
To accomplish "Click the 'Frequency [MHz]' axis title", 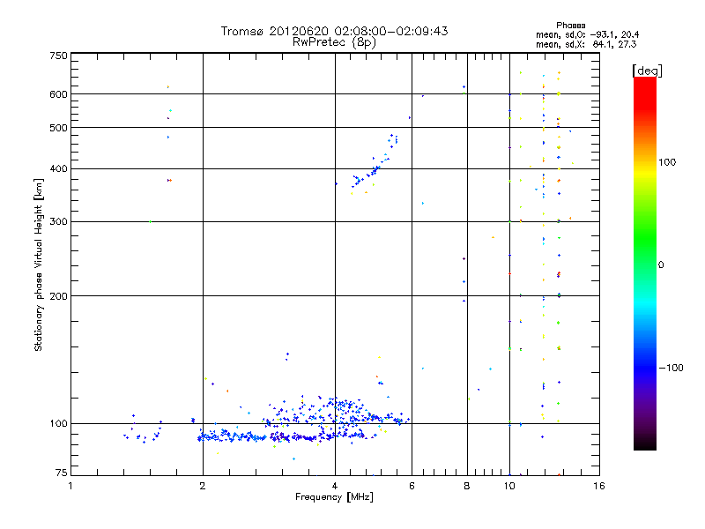I will 334,497.
